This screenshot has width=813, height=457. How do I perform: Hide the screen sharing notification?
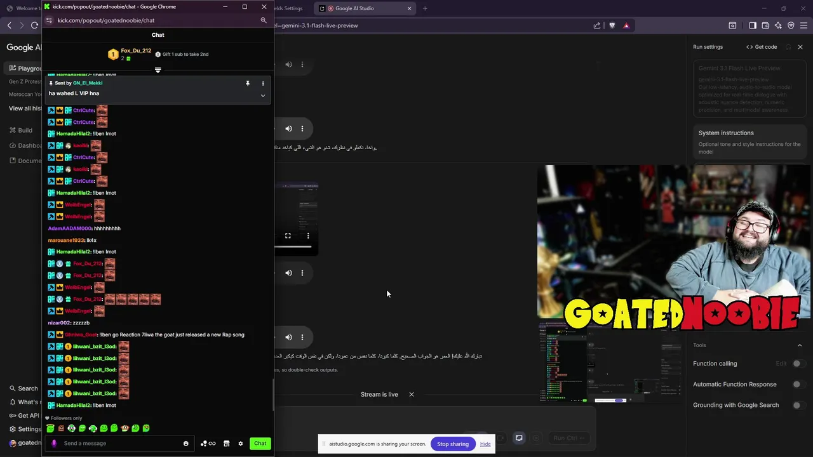tap(485, 444)
